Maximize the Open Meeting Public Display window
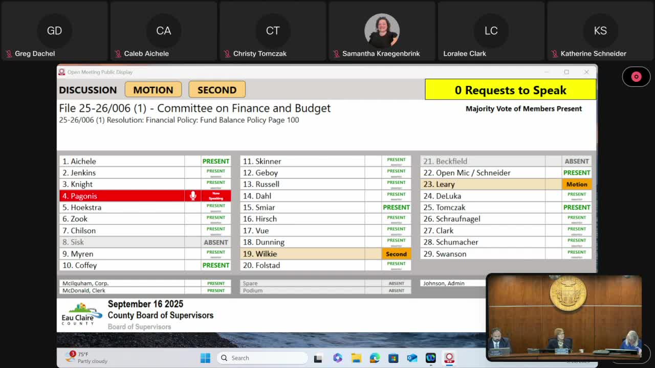 (566, 72)
